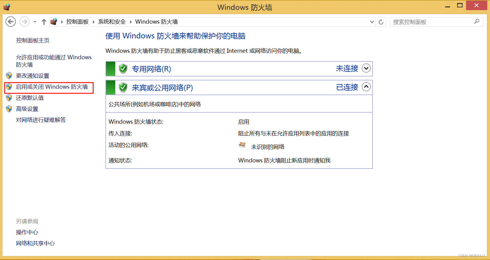Open 更改通知设置 link
This screenshot has height=260, width=490.
tap(33, 76)
